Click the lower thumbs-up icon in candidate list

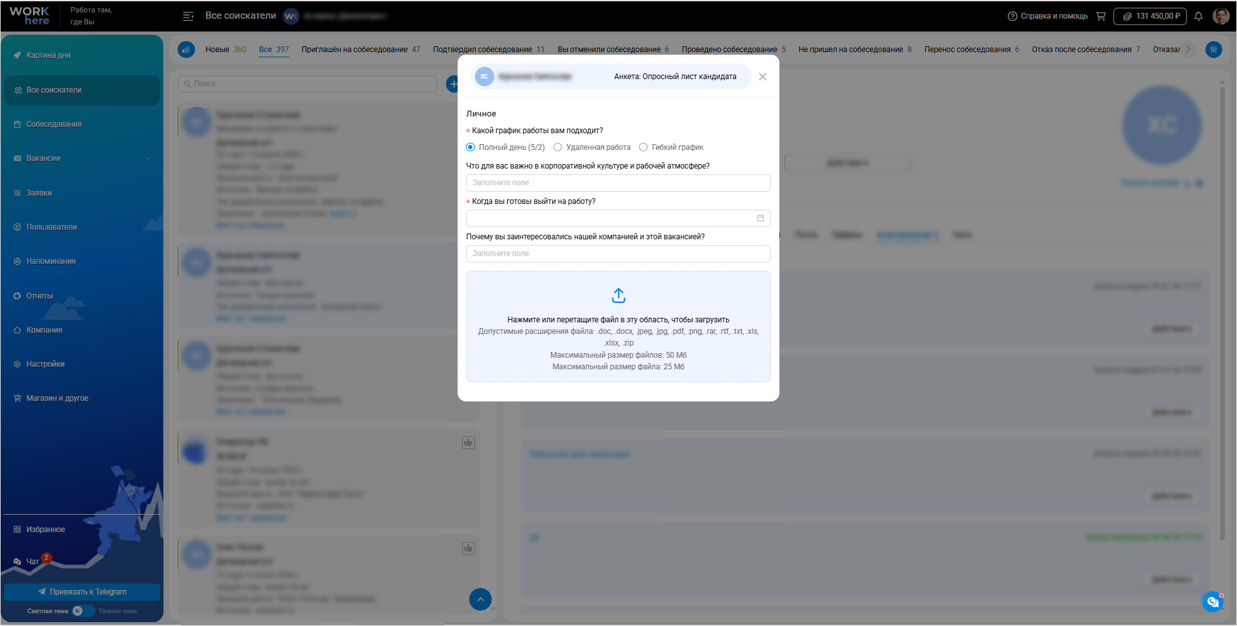(469, 548)
